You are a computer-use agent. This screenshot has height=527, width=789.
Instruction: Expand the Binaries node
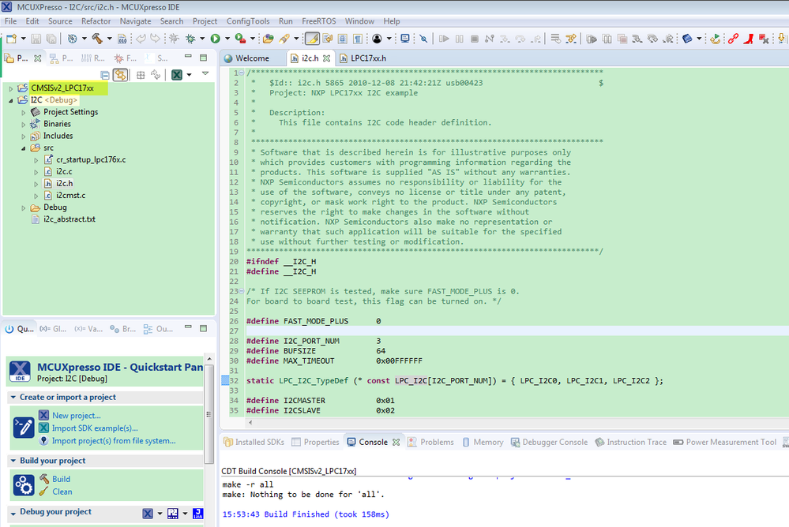pyautogui.click(x=23, y=124)
